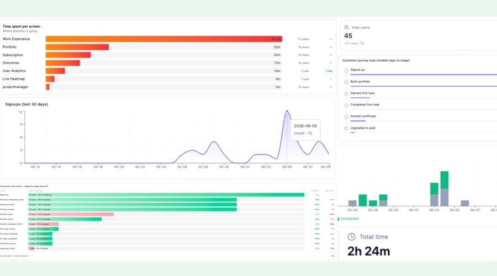Screen dimensions: 497x276
Task: Click the Built portfolio journey progress line
Action: 424,86
